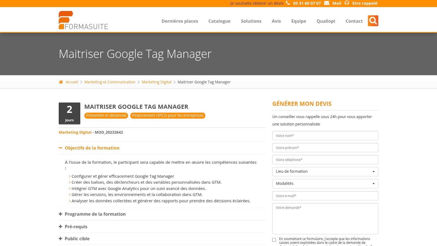The width and height of the screenshot is (437, 246).
Task: Click the Formasuite logo
Action: tap(83, 20)
